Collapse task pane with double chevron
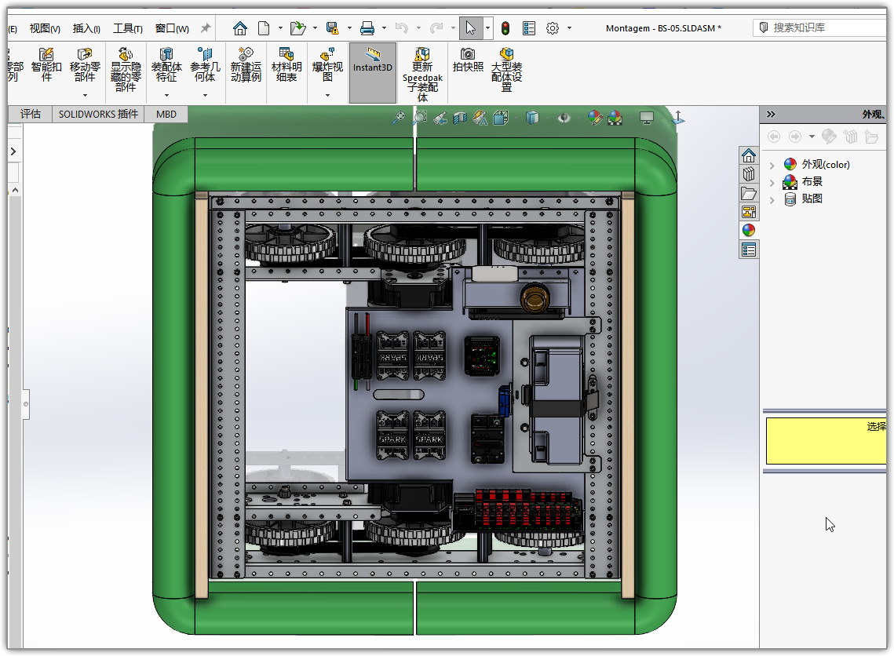Viewport: 894px width, 656px height. point(771,114)
